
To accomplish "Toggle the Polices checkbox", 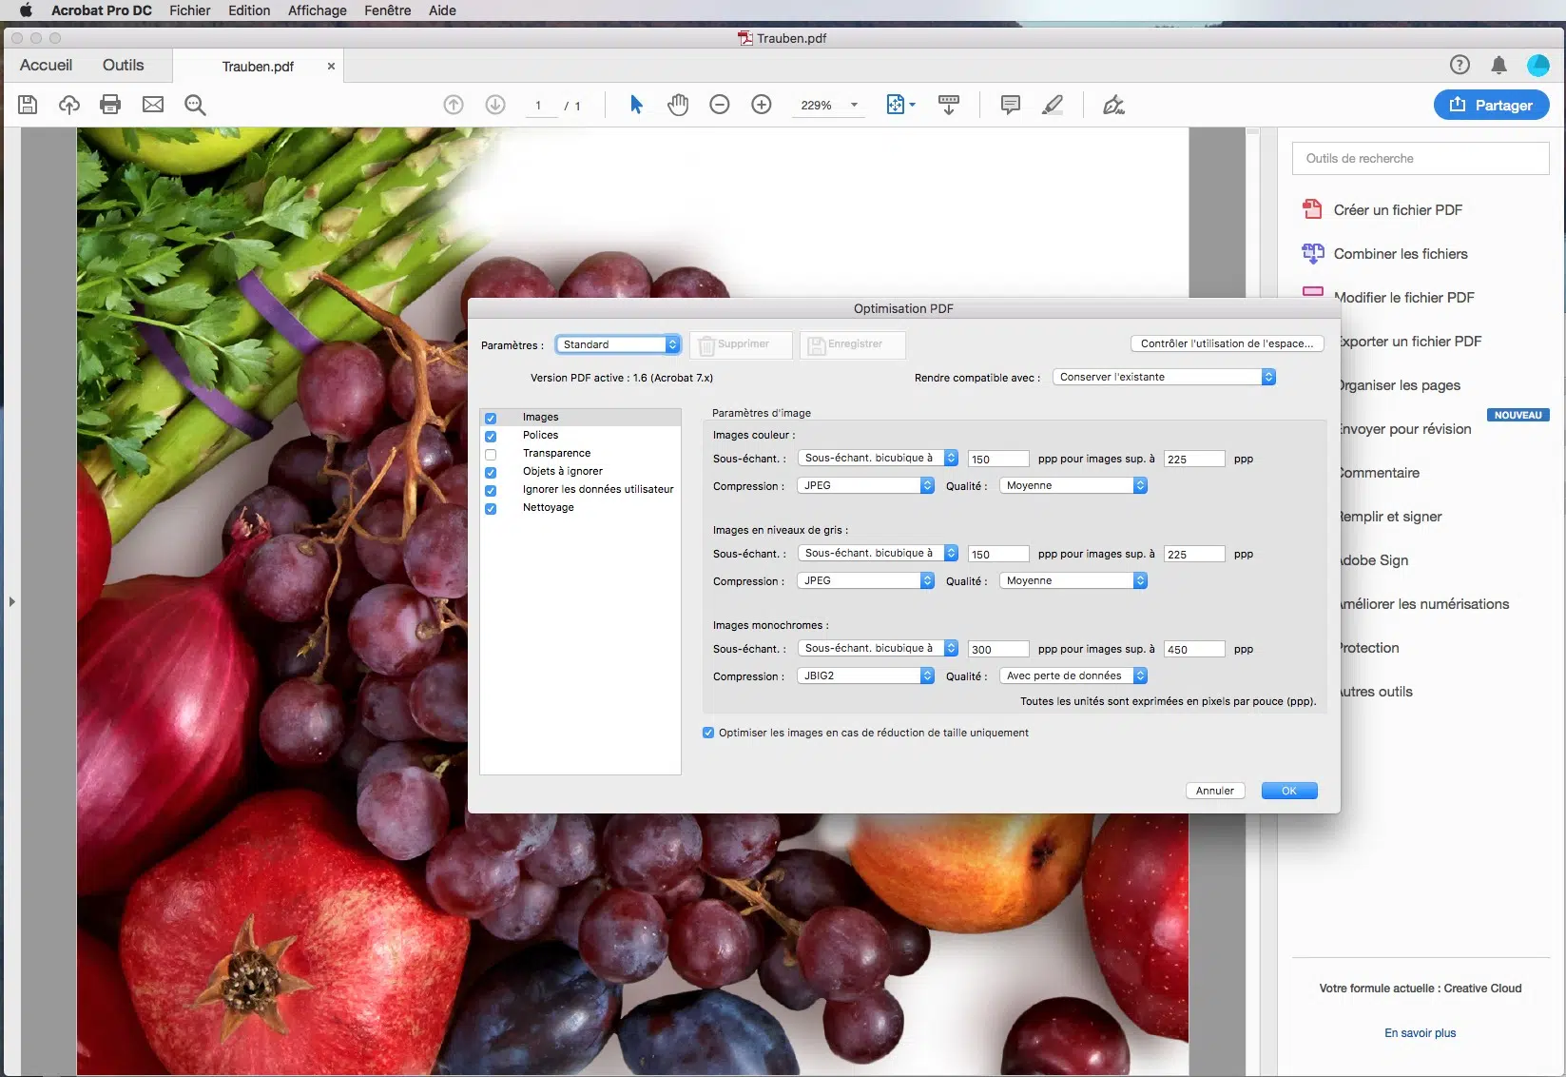I will [491, 436].
